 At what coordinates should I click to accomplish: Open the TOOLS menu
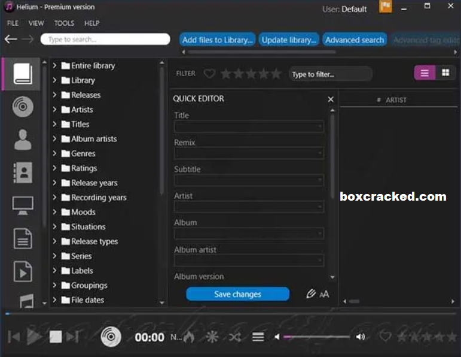pyautogui.click(x=64, y=23)
